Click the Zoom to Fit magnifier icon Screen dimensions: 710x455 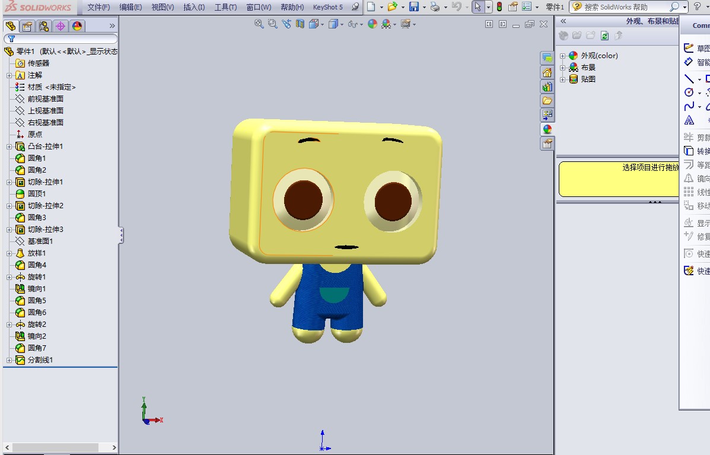[259, 24]
